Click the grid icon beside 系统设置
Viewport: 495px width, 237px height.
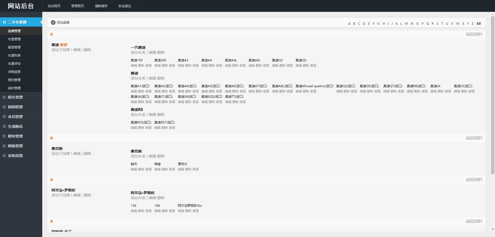(x=4, y=156)
